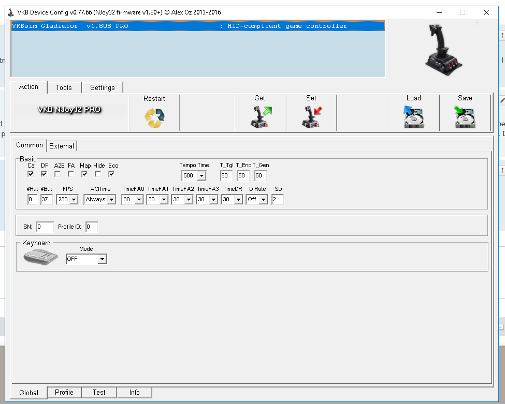Open the Tempo Time dropdown
505x404 pixels.
click(x=201, y=176)
